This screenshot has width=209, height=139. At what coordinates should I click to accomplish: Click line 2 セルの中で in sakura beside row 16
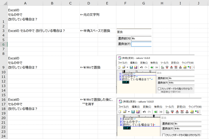click(x=130, y=122)
